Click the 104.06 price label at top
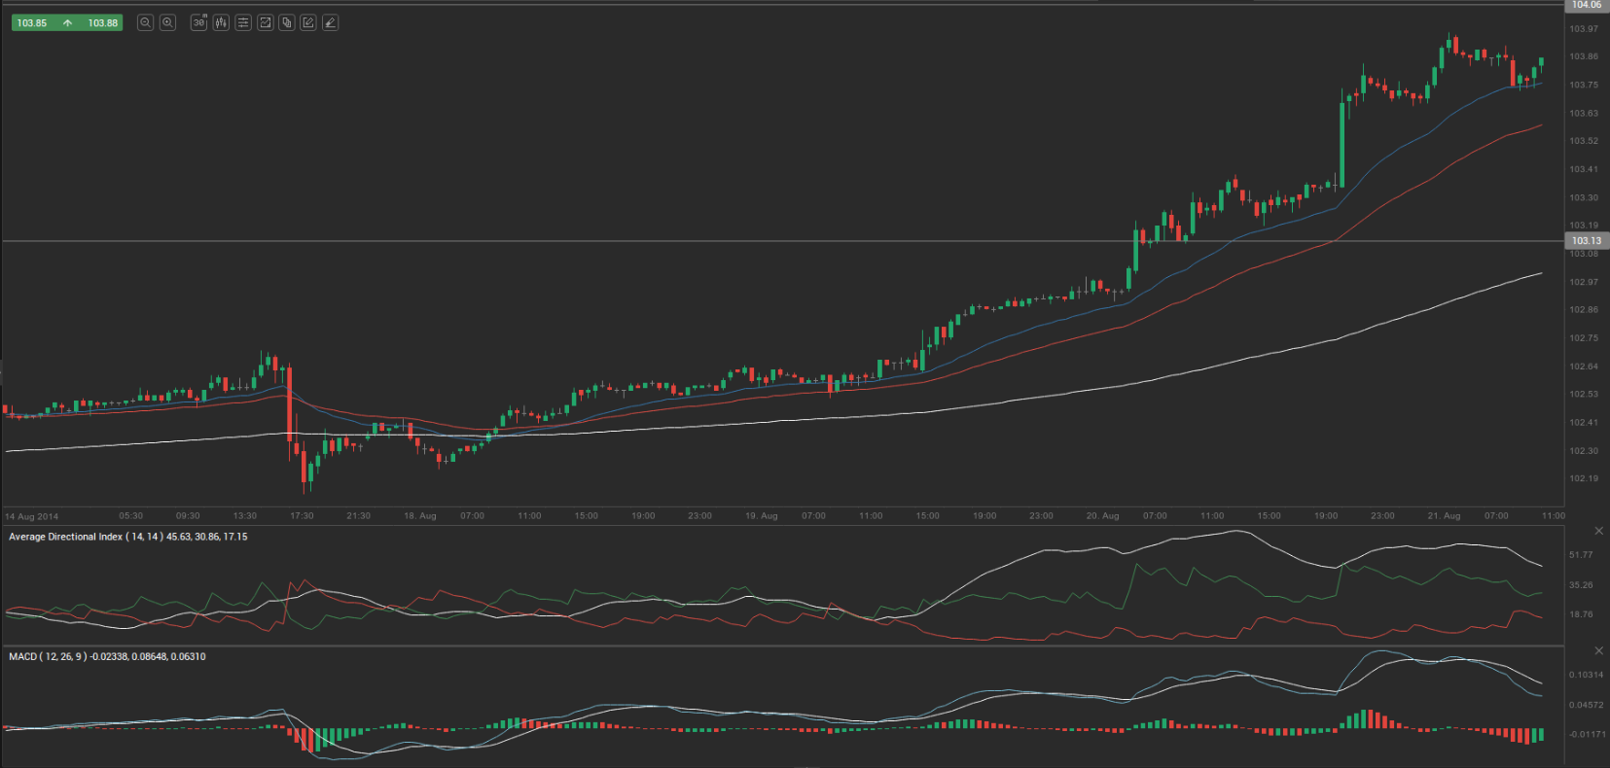Screen dimensions: 1610x768 point(1586,5)
